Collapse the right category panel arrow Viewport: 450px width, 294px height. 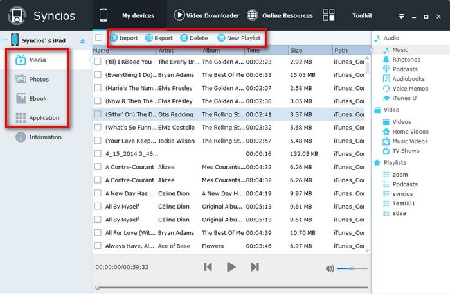(372, 50)
